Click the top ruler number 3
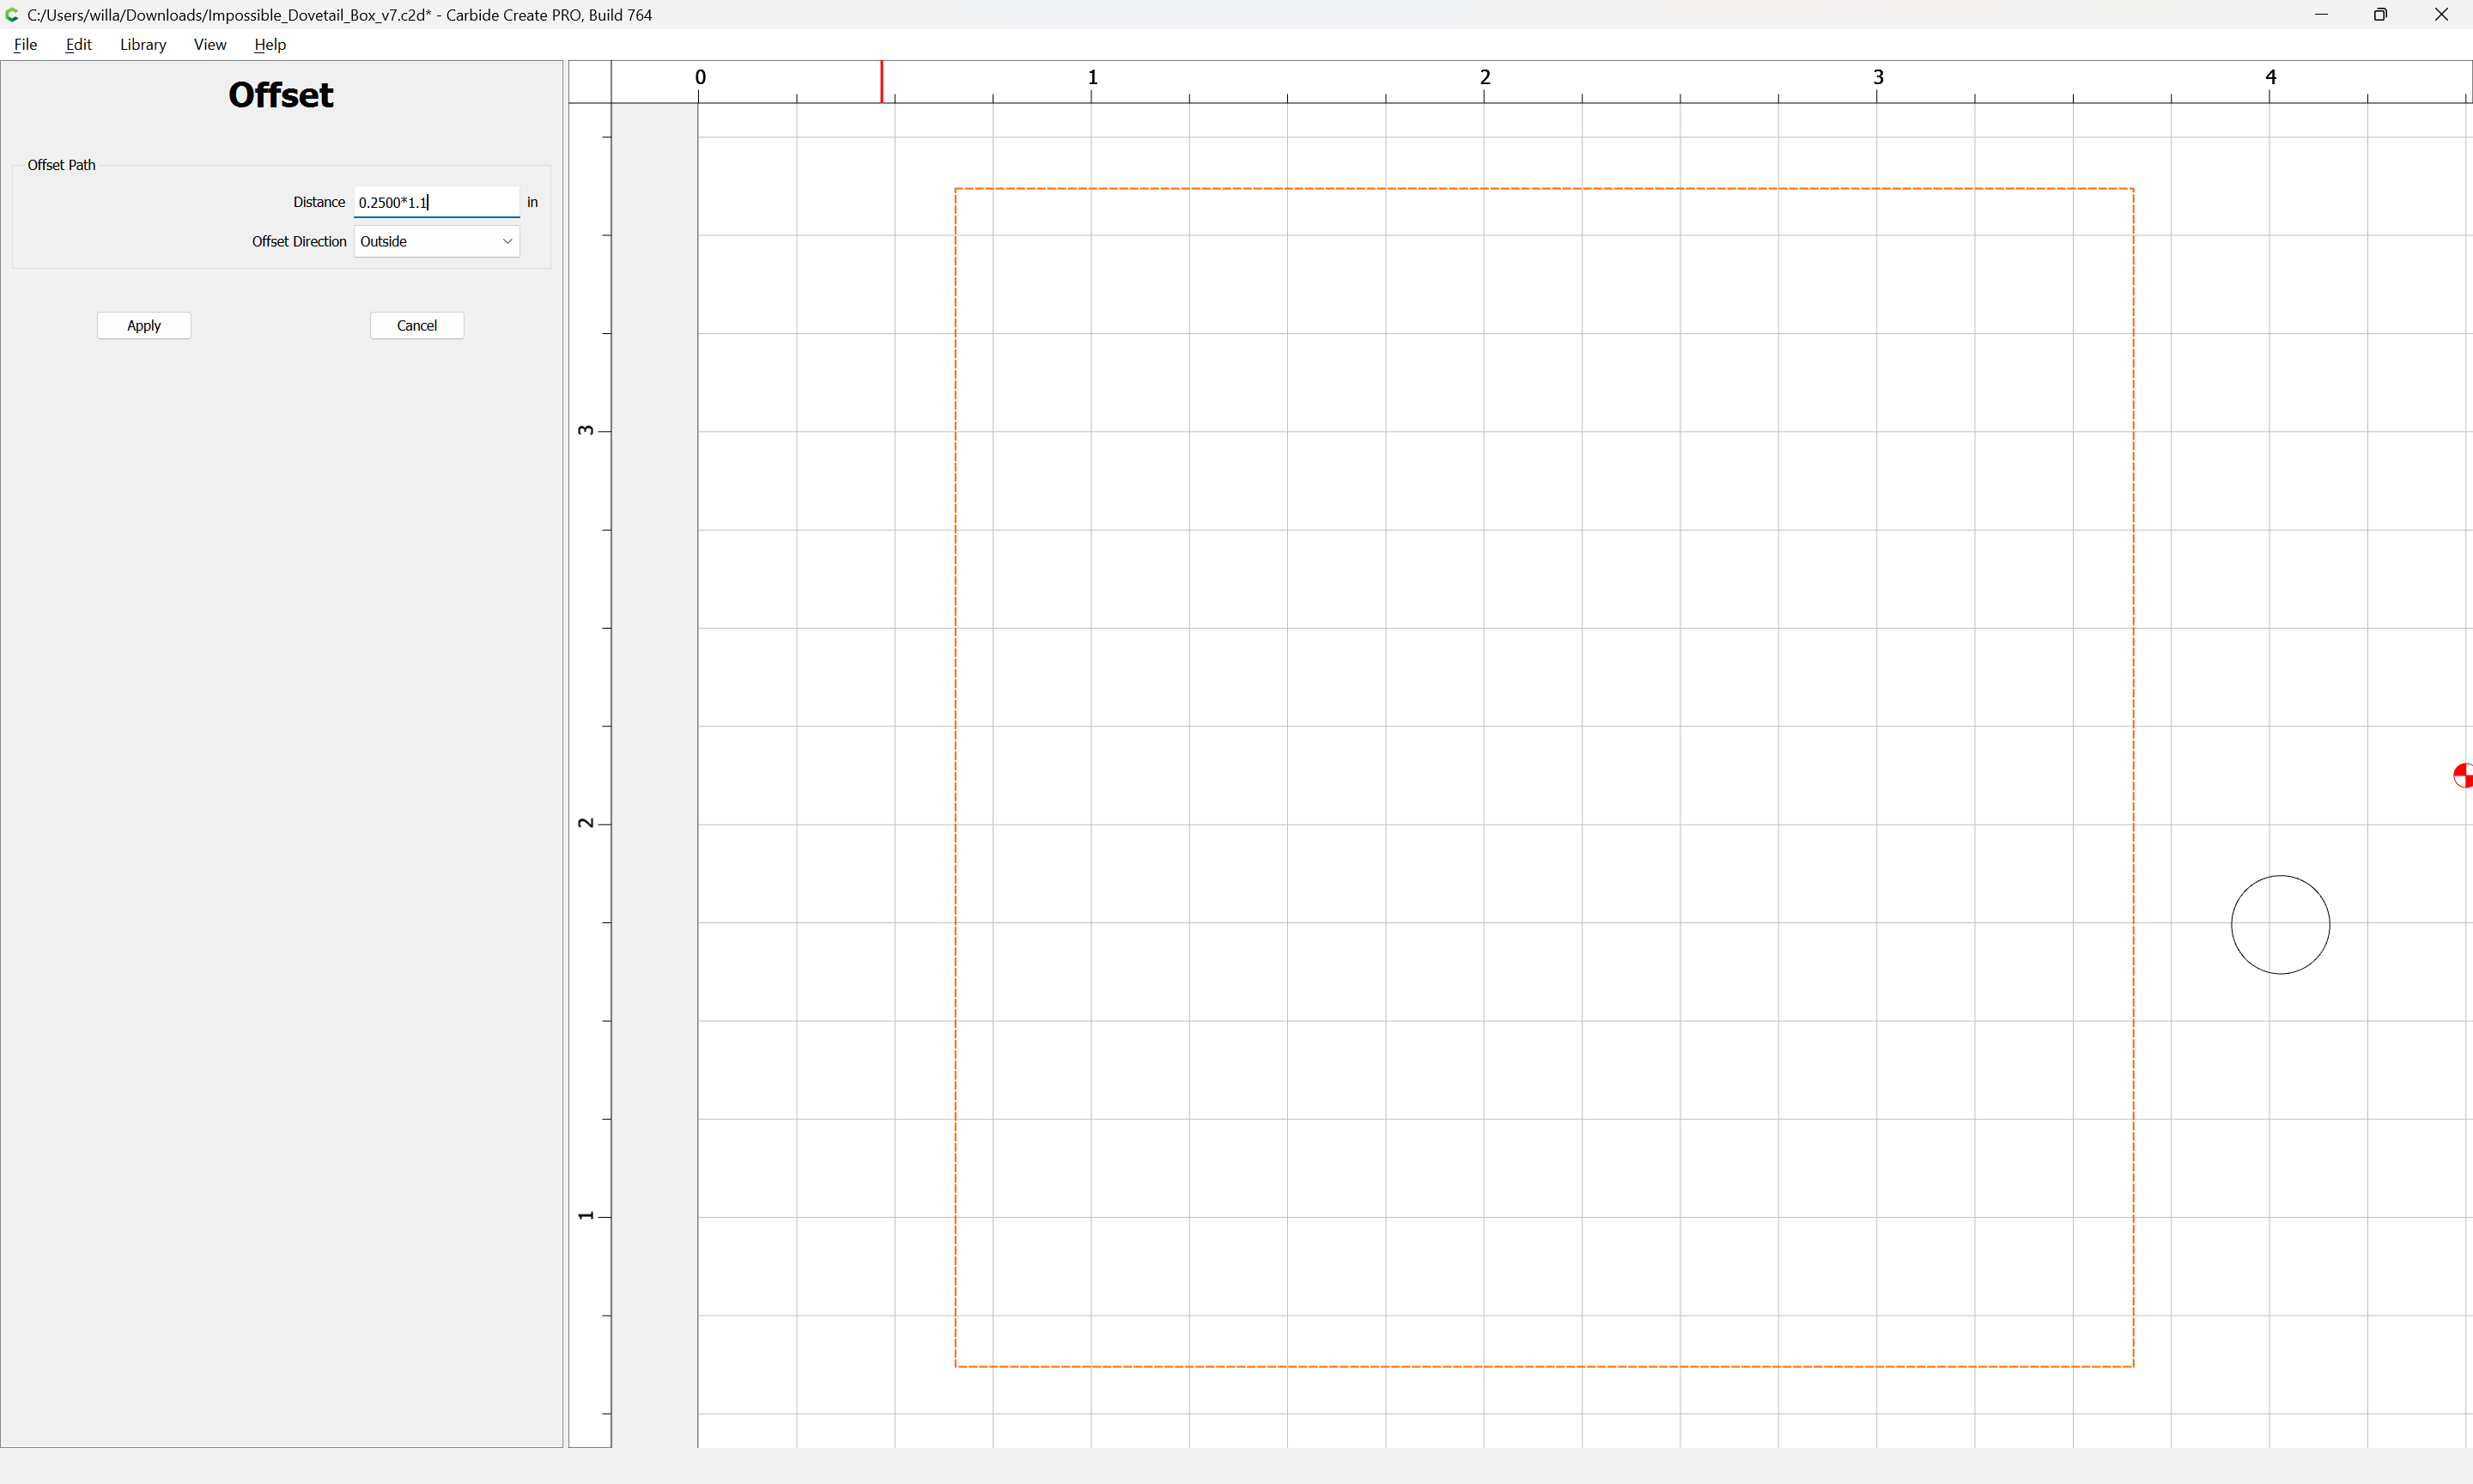This screenshot has width=2473, height=1484. pos(1878,77)
